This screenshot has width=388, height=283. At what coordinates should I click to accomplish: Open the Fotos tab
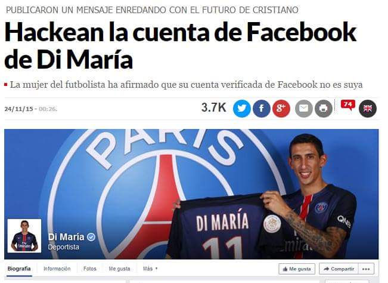90,269
